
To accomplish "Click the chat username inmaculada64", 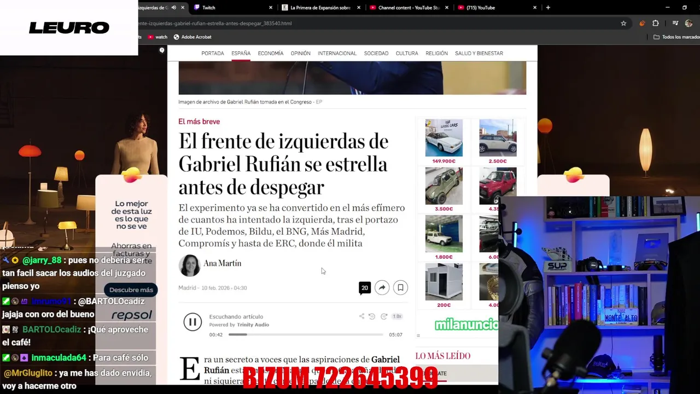I will [x=59, y=358].
